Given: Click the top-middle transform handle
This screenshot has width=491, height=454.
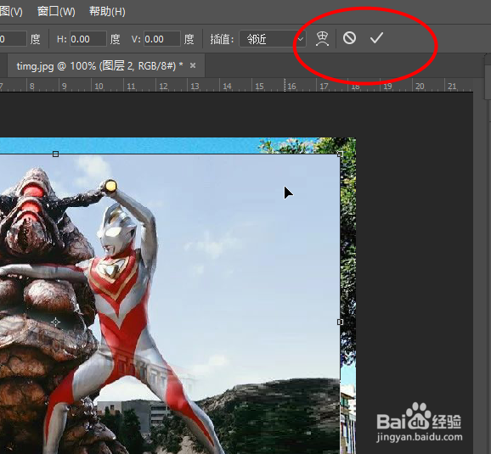Looking at the screenshot, I should click(x=55, y=154).
